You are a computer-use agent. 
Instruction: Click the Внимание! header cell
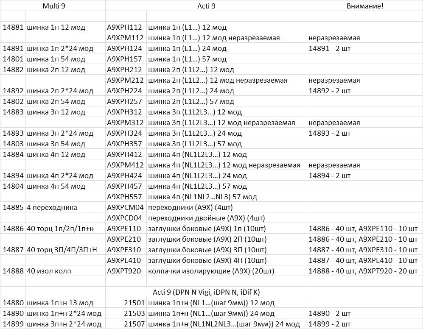pos(365,6)
